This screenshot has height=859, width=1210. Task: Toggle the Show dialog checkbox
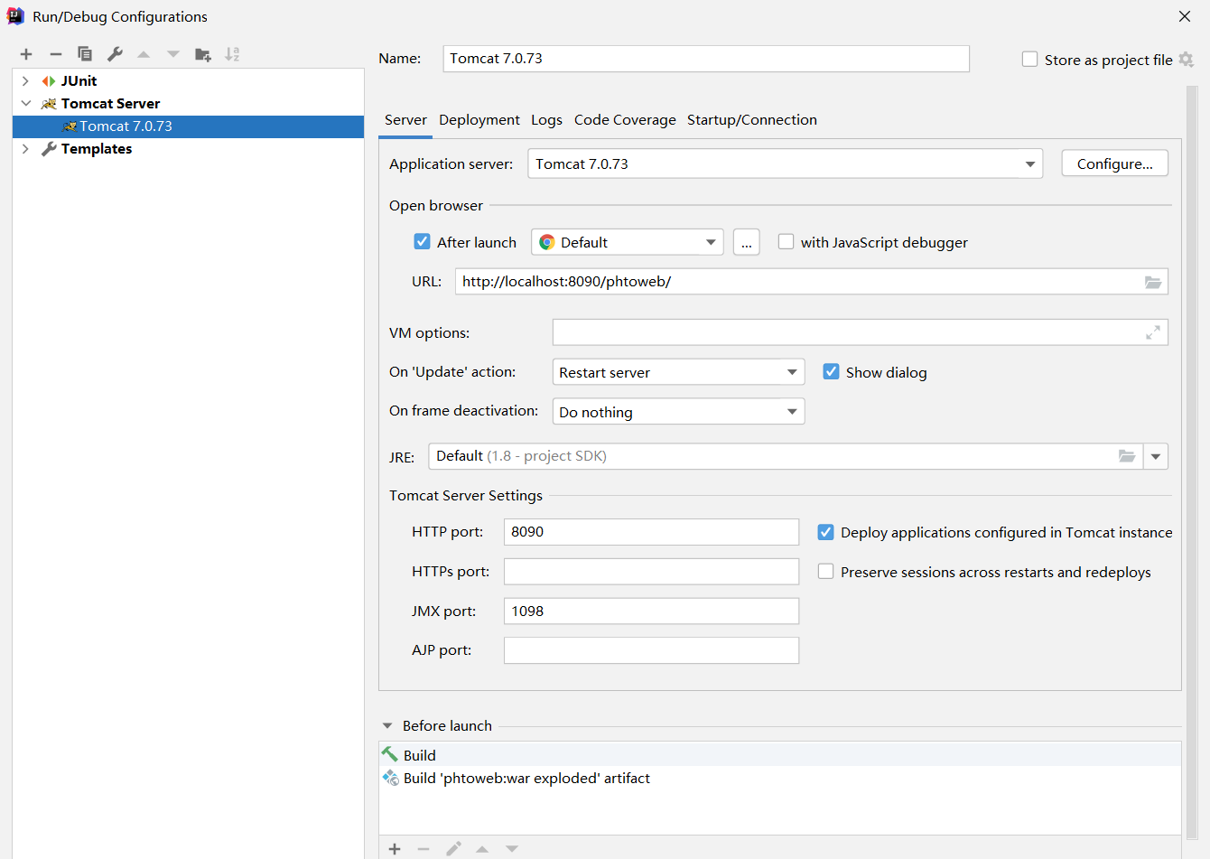click(832, 371)
